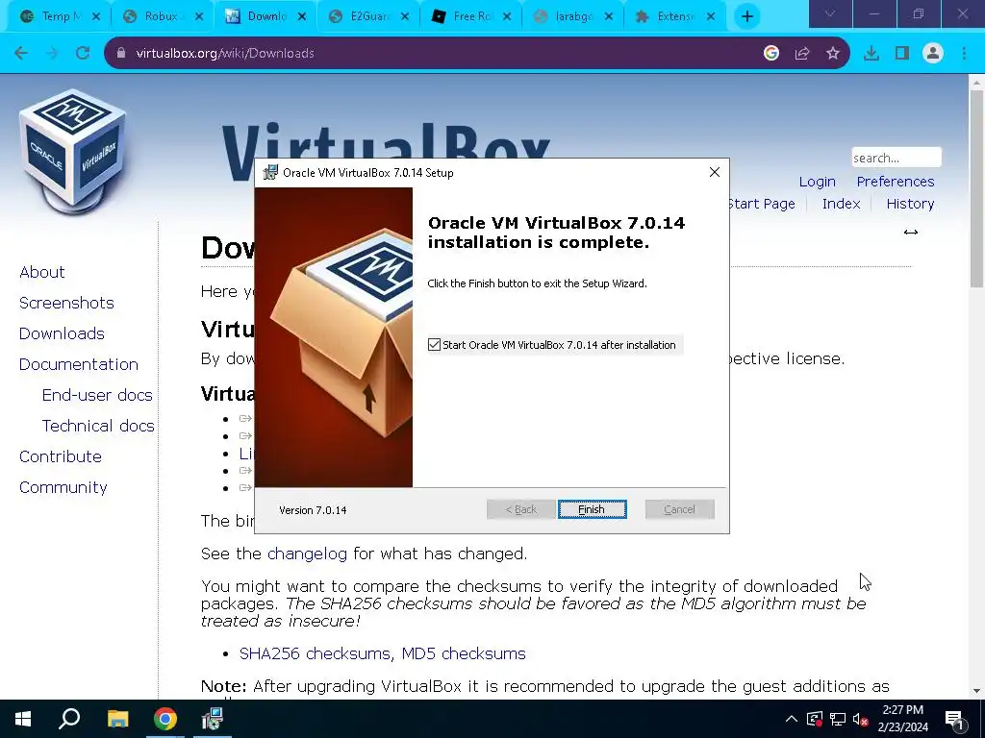Click the disabled Back button in Setup

tap(520, 509)
